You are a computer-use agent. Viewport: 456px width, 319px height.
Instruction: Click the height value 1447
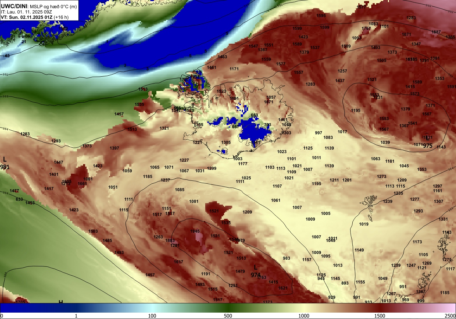58,162
